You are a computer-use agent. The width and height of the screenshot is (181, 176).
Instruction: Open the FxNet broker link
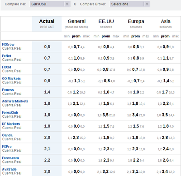pyautogui.click(x=7, y=56)
